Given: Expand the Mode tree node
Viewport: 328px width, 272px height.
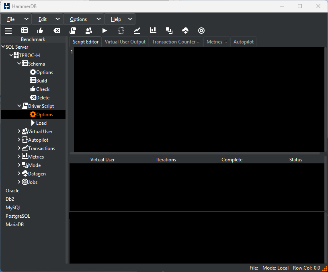Looking at the screenshot, I should pyautogui.click(x=19, y=165).
